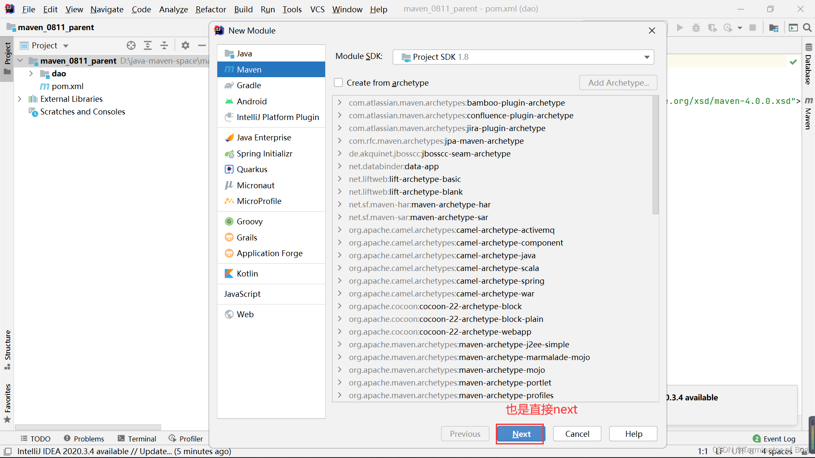815x458 pixels.
Task: Click the Debug bug toolbar icon
Action: [696, 28]
